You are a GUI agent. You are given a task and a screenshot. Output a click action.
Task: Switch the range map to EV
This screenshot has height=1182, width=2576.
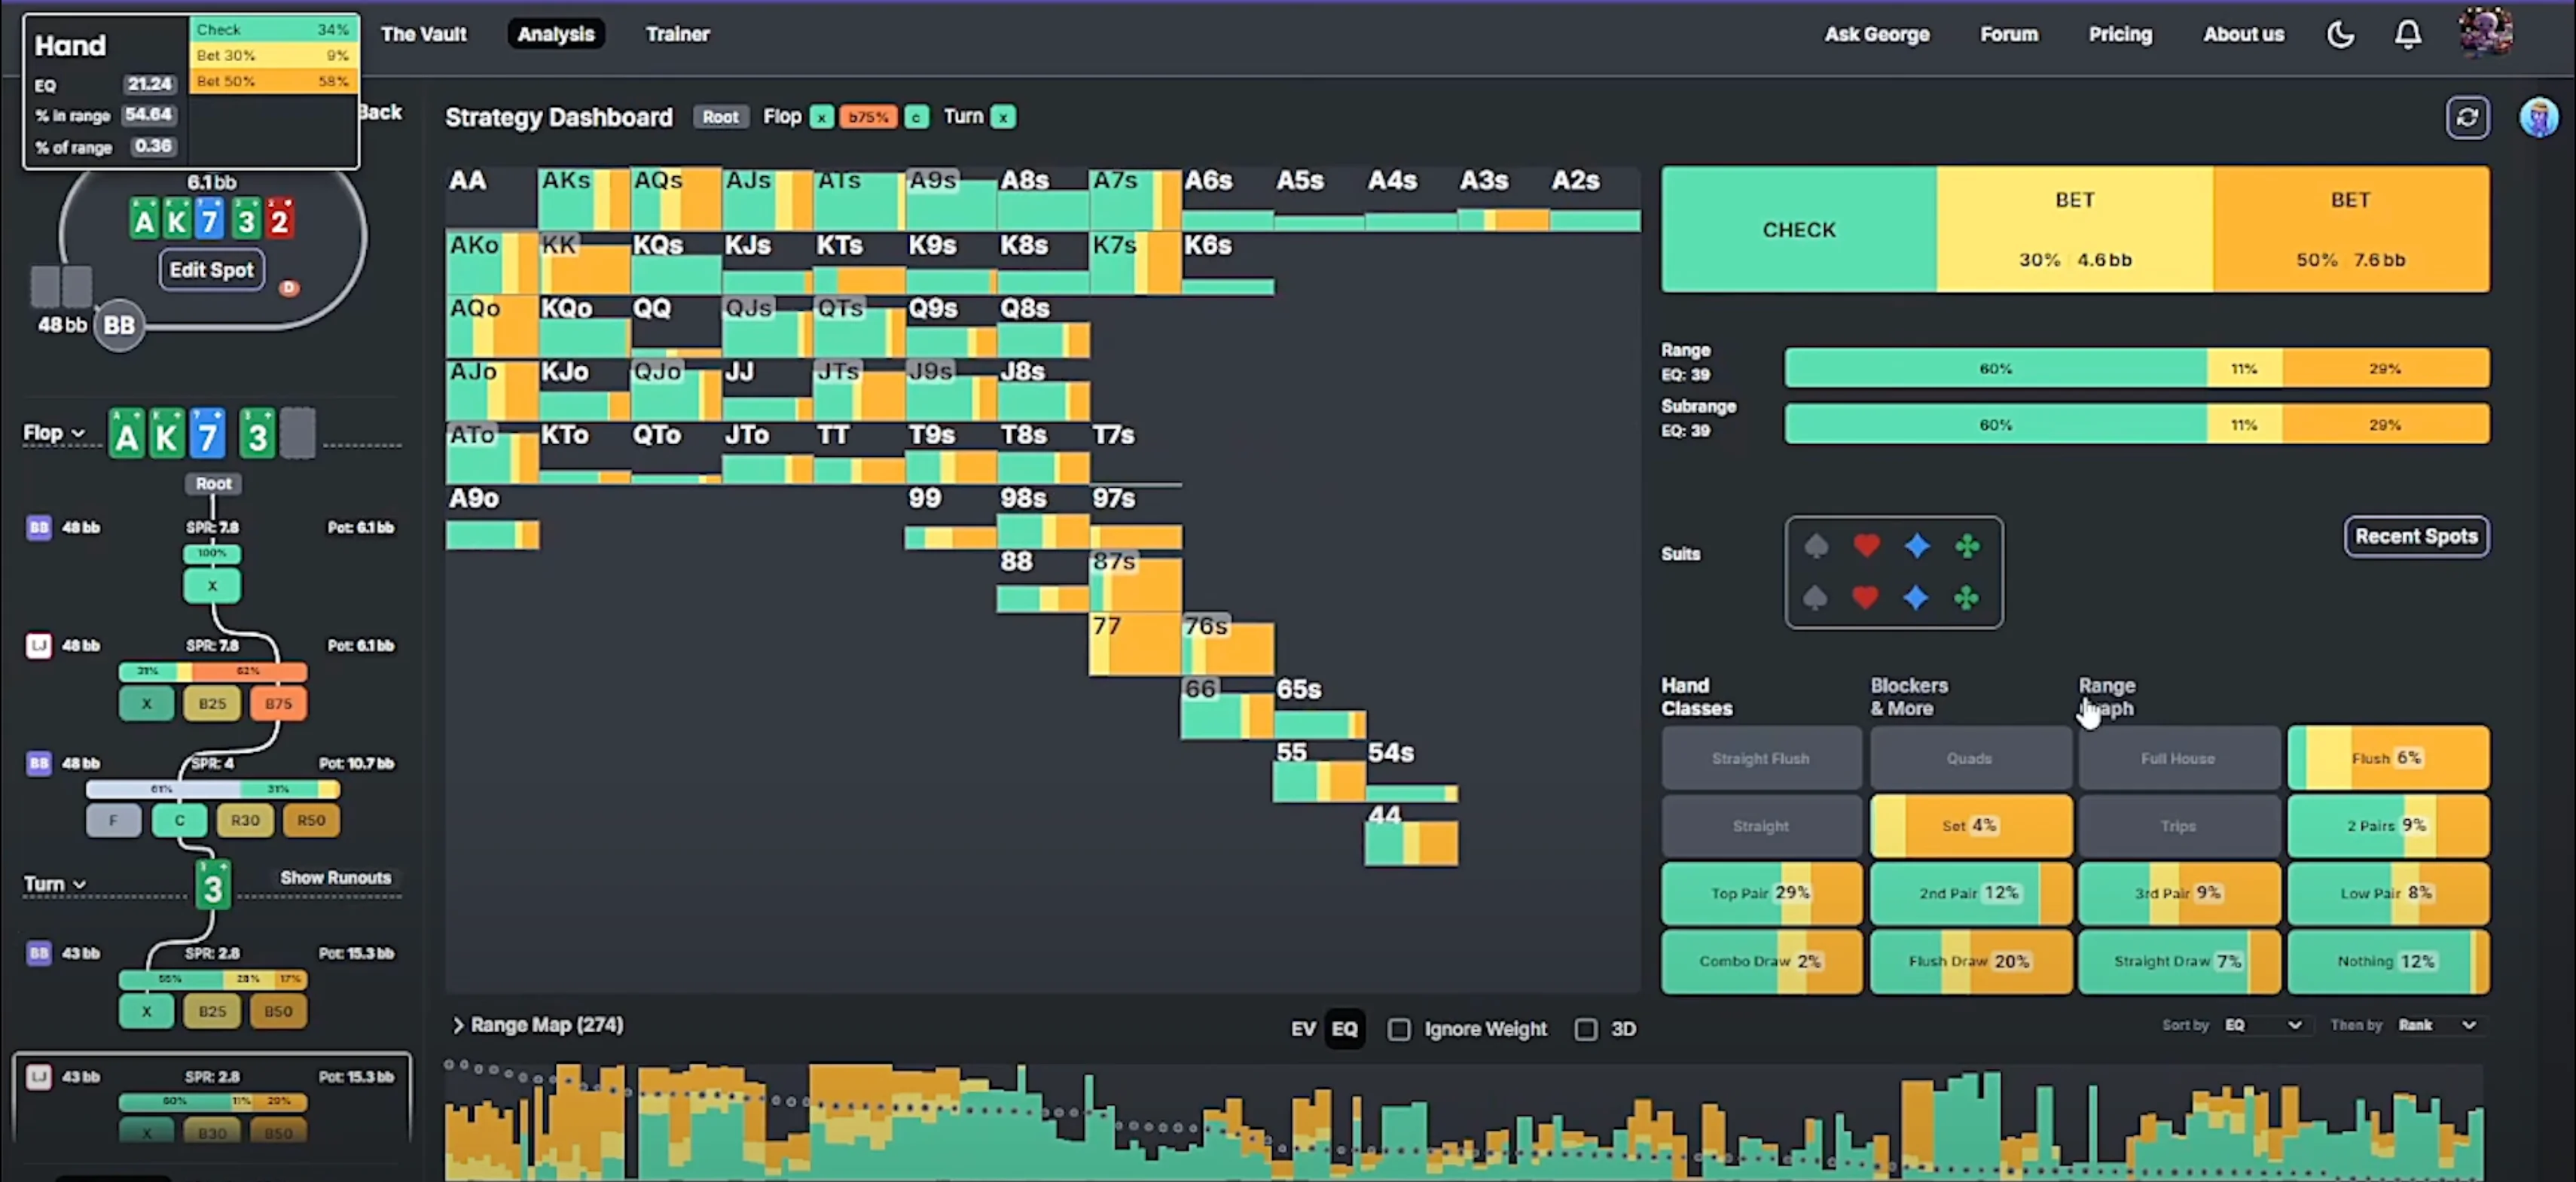1302,1029
